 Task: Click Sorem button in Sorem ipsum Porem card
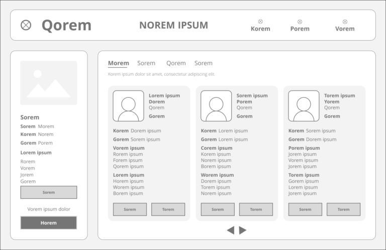click(218, 209)
